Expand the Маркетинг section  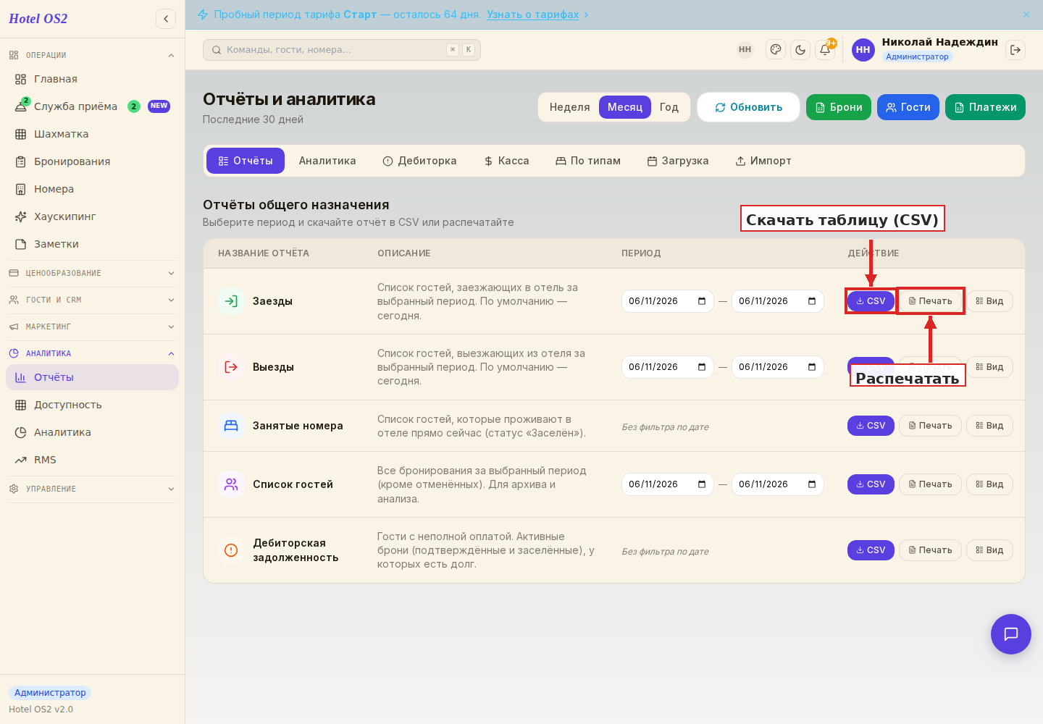coord(92,327)
